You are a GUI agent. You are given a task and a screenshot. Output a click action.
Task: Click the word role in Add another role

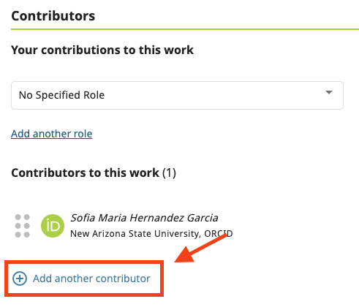(83, 134)
